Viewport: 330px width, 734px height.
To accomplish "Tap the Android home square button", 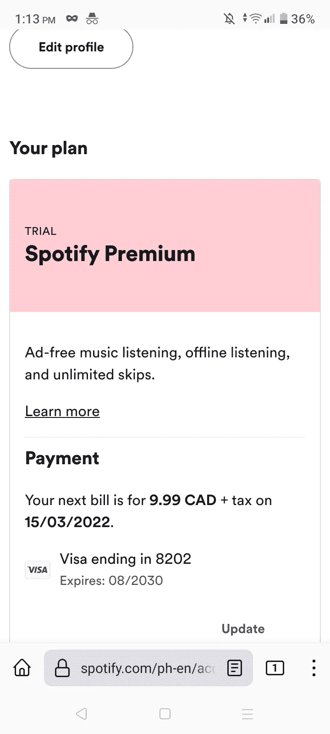I will point(165,714).
